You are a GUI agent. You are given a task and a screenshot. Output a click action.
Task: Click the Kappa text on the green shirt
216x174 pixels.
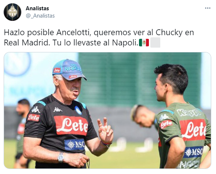tap(189, 112)
